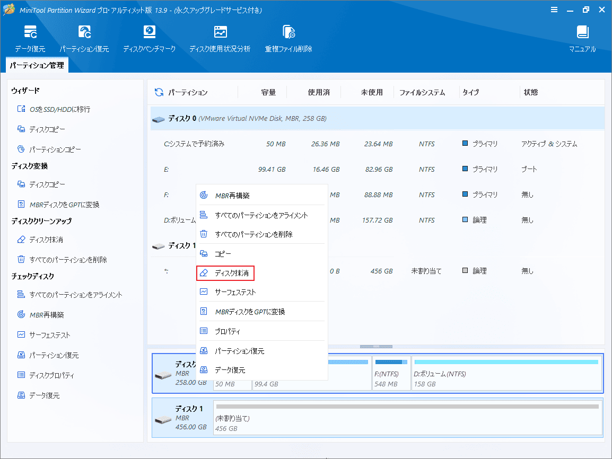612x459 pixels.
Task: Choose MBR再構築 in context menu
Action: click(262, 196)
